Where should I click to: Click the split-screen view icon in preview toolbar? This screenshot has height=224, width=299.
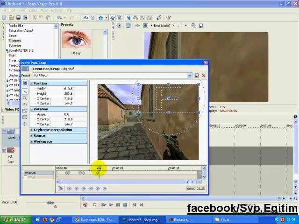[x=145, y=26]
